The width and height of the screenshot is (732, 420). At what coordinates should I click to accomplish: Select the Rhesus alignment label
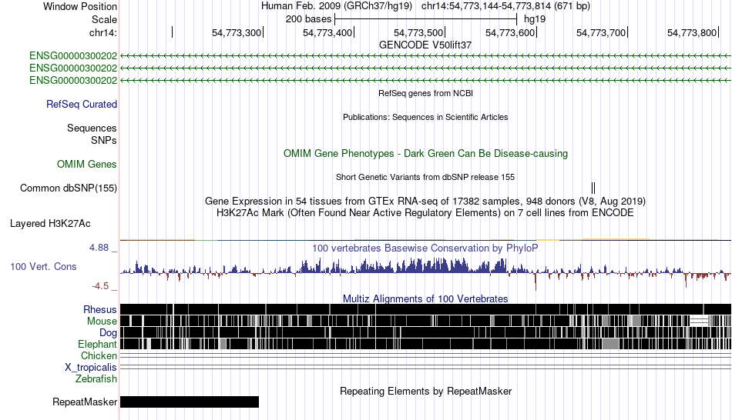100,309
